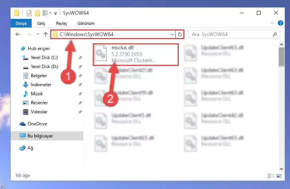Screen dimensions: 290x189
Task: Open Yerel Disk (D:) in sidebar
Action: [40, 67]
